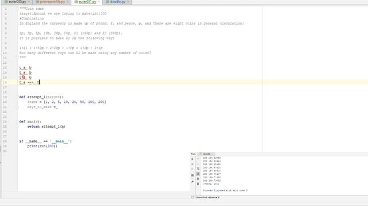
Task: Click the docstring end fold marker at line 11
Action: [x=17, y=57]
